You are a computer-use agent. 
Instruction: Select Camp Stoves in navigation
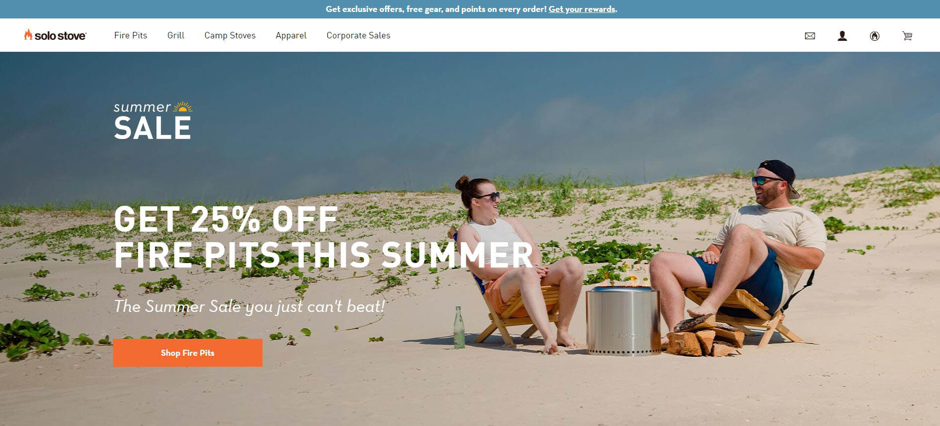click(x=230, y=35)
